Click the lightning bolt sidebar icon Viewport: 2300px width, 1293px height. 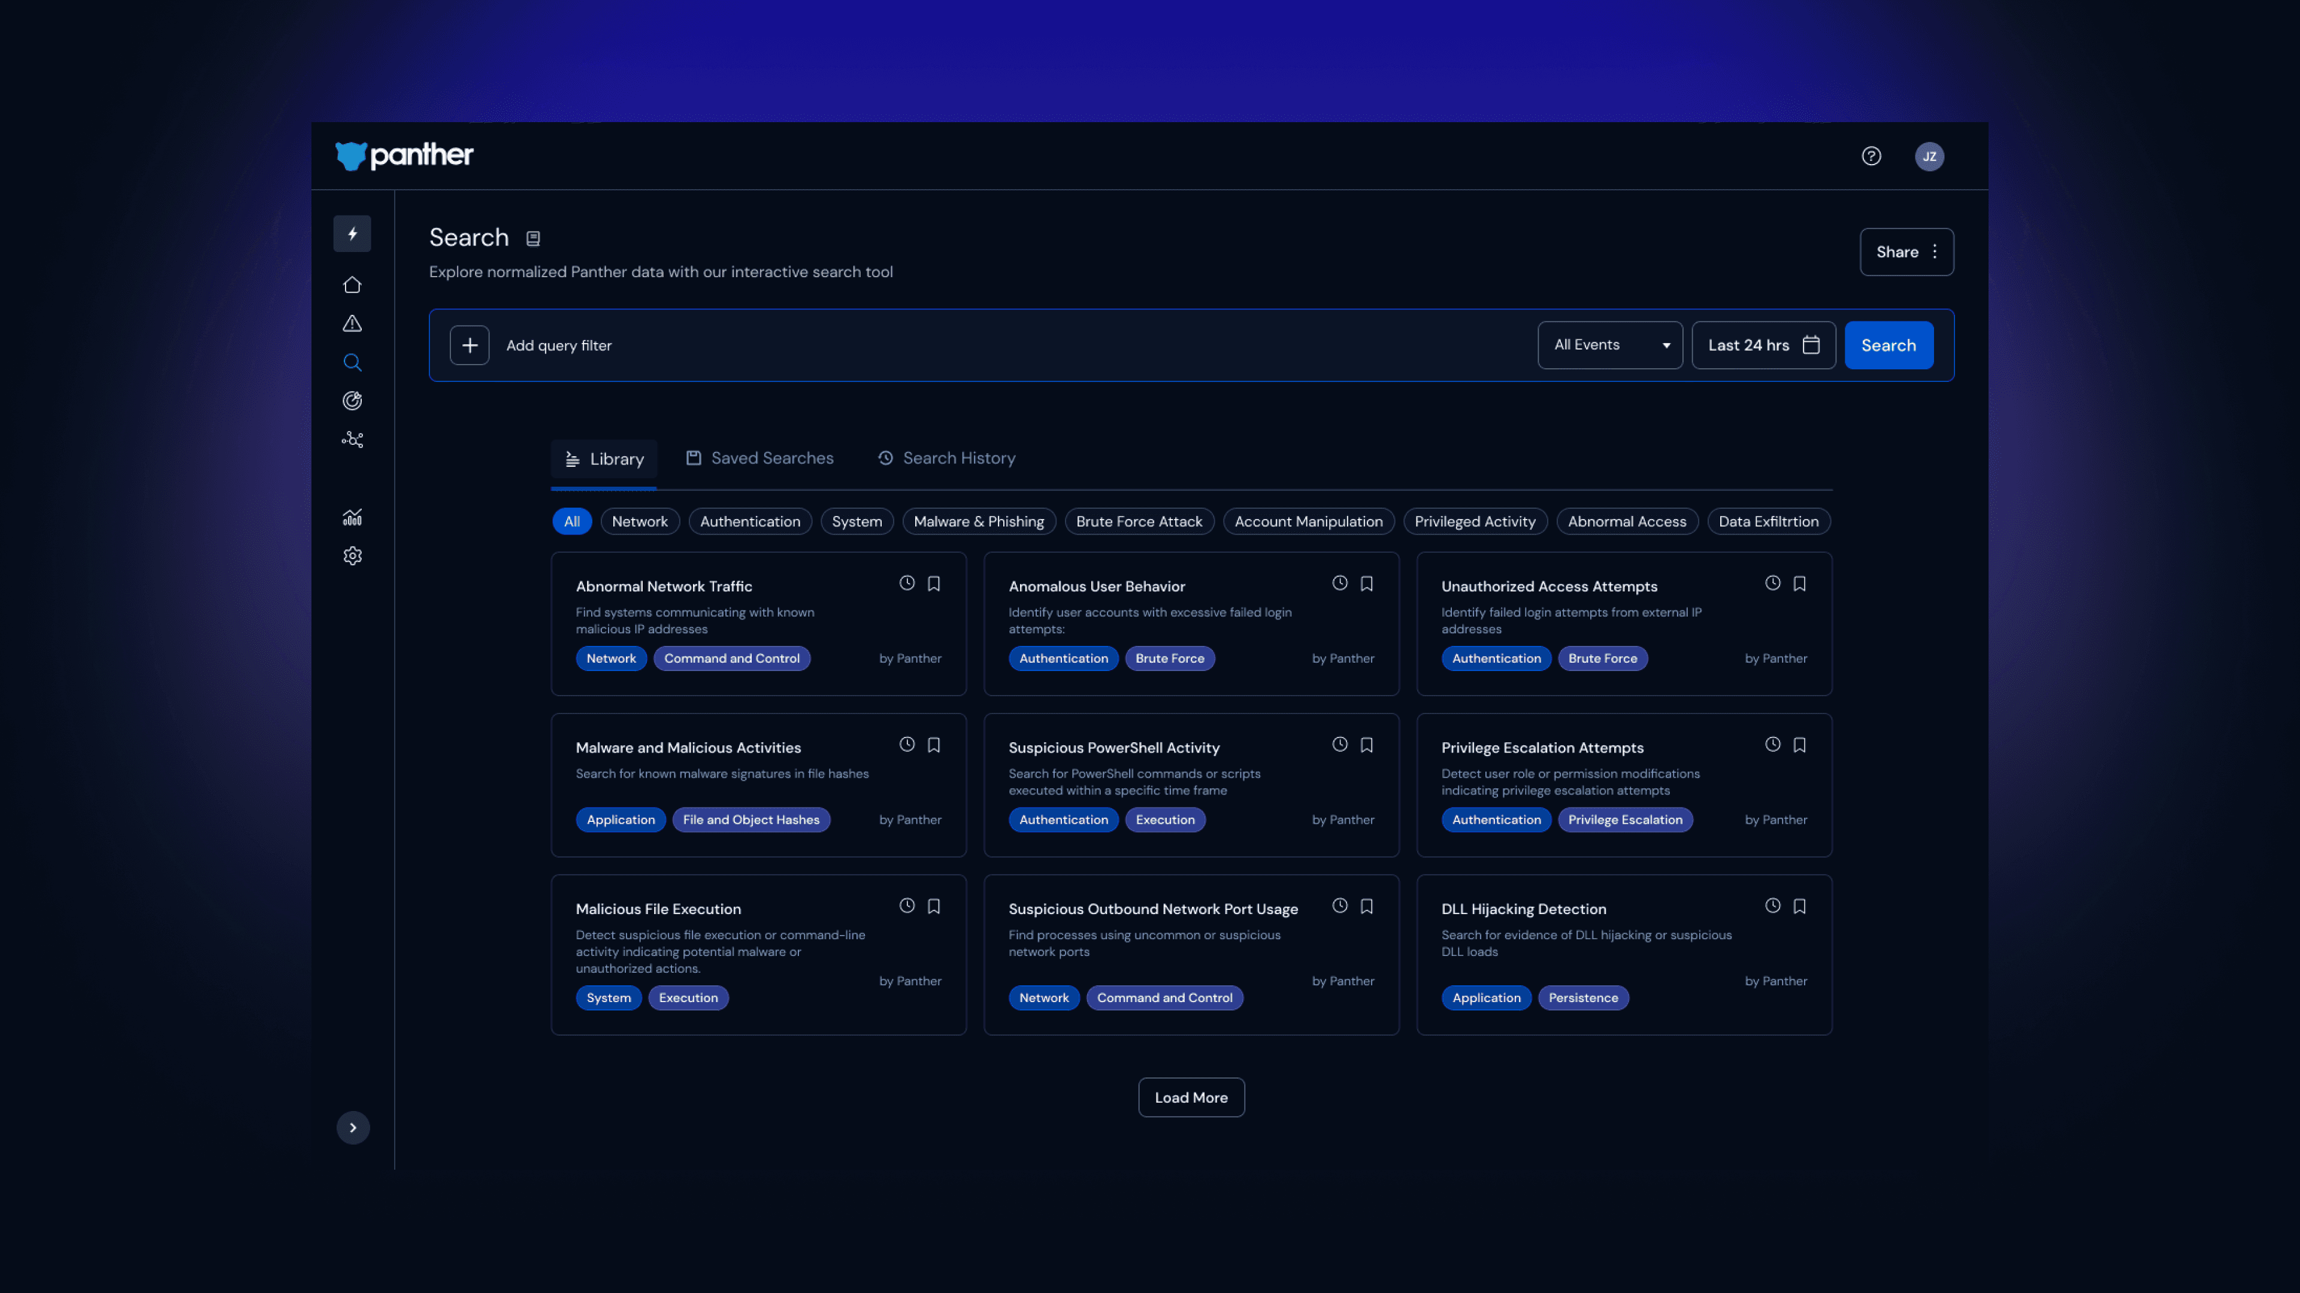(x=352, y=234)
